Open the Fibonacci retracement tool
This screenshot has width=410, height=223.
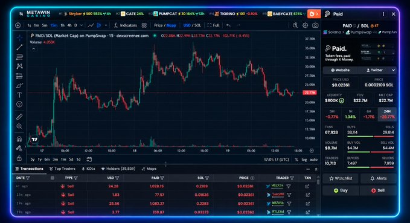(x=19, y=57)
